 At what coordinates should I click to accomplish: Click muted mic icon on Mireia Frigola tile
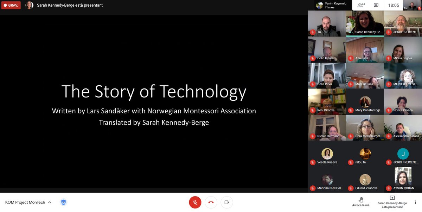[x=389, y=58]
